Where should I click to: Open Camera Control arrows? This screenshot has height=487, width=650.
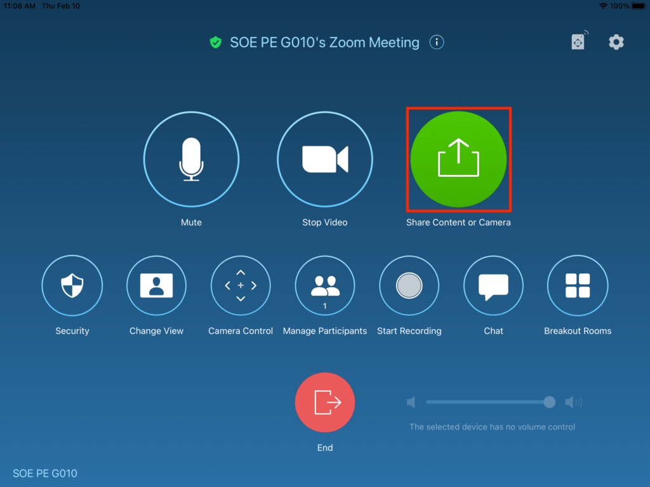coord(241,285)
